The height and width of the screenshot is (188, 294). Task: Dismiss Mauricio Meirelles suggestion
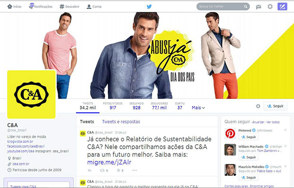tap(285, 166)
